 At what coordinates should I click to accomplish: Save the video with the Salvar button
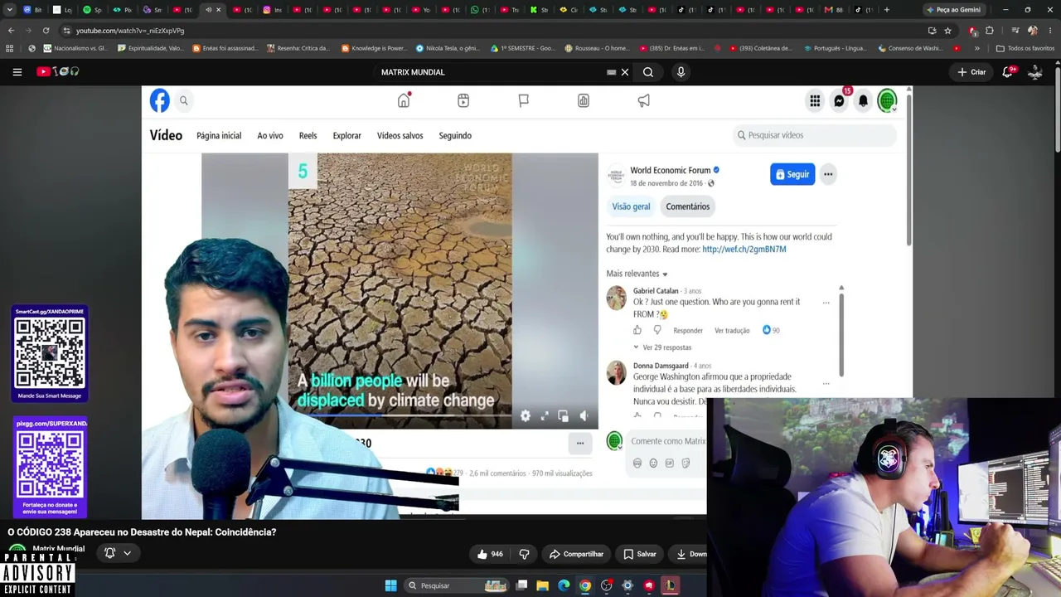click(640, 554)
